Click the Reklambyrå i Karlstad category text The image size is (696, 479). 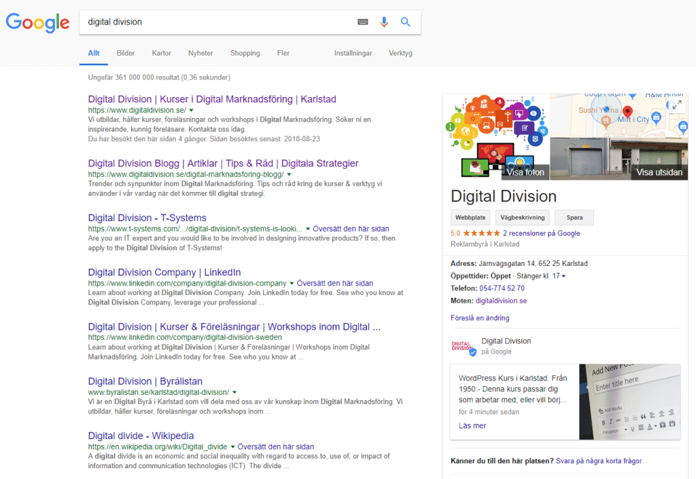click(485, 244)
